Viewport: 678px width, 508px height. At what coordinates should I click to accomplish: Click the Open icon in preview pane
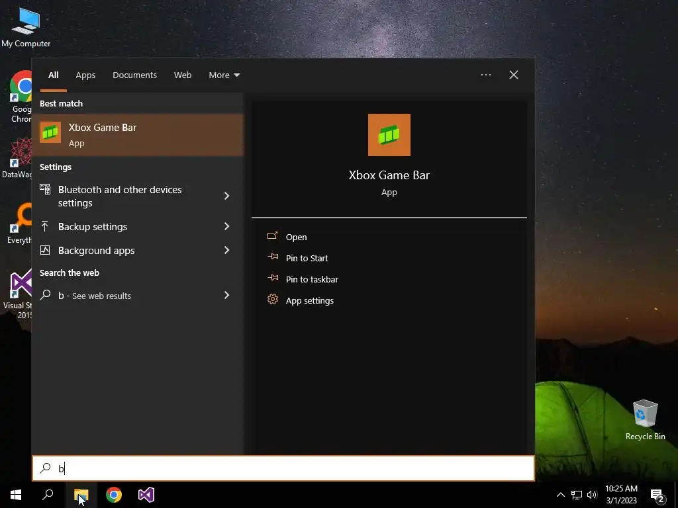pos(272,236)
